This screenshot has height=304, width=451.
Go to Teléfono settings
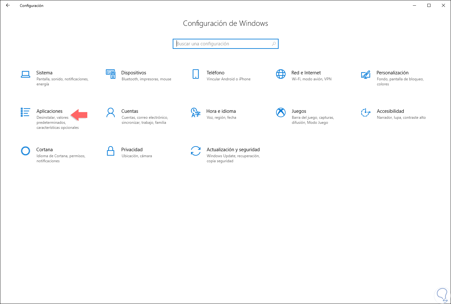[216, 73]
